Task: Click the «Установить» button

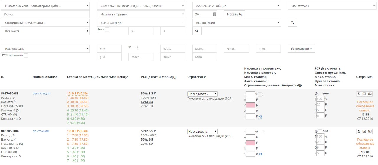Action: [301, 49]
